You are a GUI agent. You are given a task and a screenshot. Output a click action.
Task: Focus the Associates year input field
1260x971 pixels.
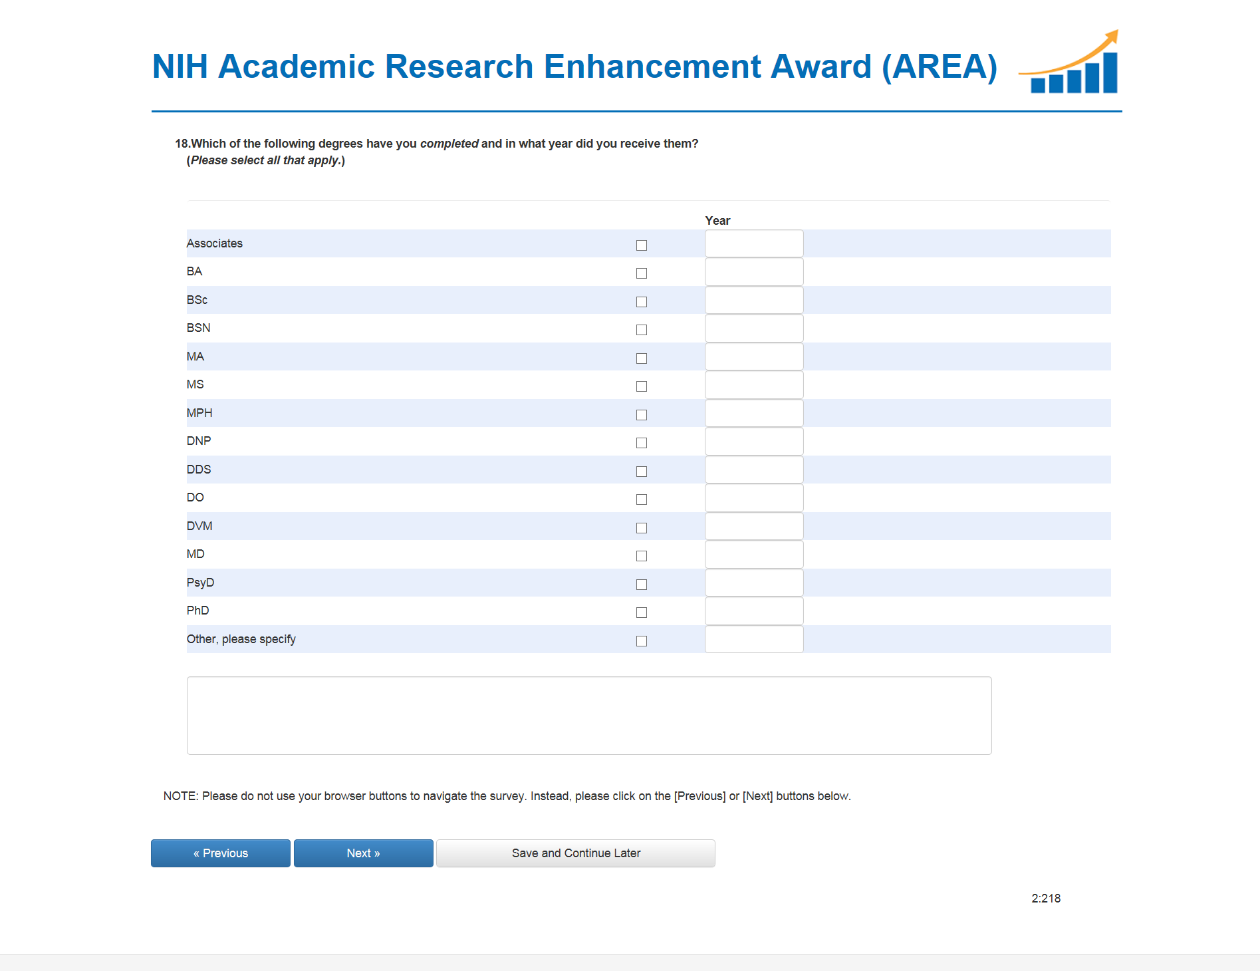(754, 243)
